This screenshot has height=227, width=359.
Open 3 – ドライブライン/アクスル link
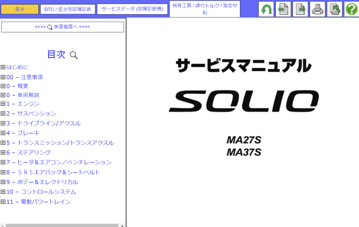pyautogui.click(x=43, y=123)
